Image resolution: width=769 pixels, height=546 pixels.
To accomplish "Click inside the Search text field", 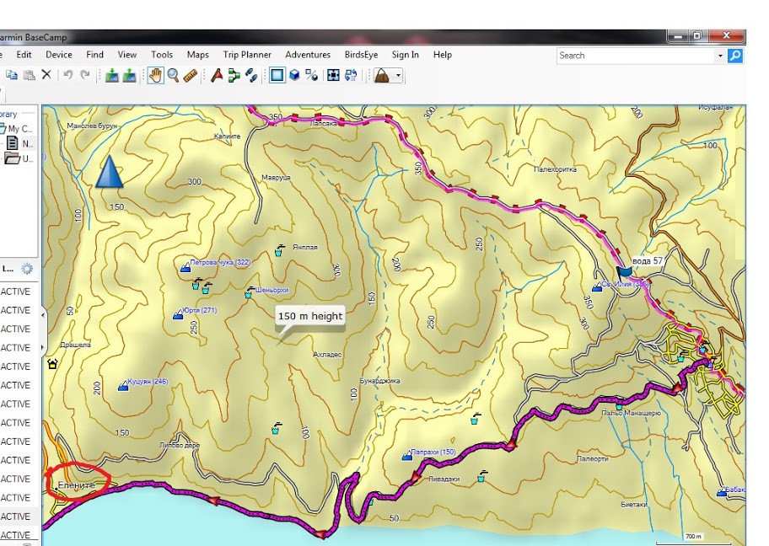I will [x=634, y=56].
